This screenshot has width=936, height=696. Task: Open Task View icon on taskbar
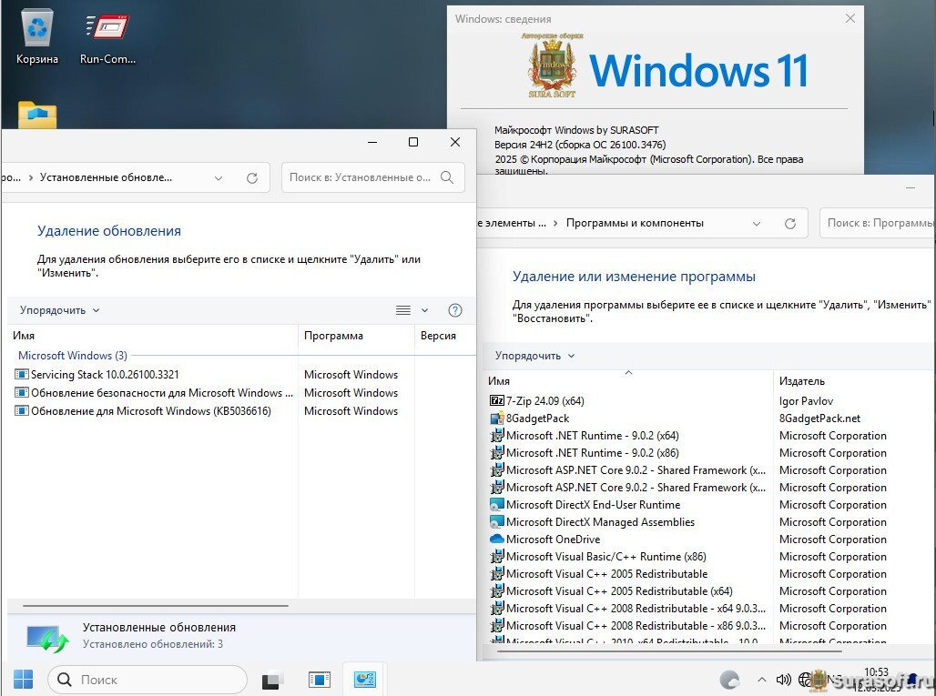tap(272, 680)
